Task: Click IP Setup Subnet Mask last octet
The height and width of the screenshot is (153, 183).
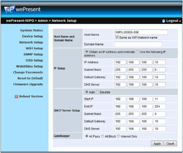Action: 160,70
